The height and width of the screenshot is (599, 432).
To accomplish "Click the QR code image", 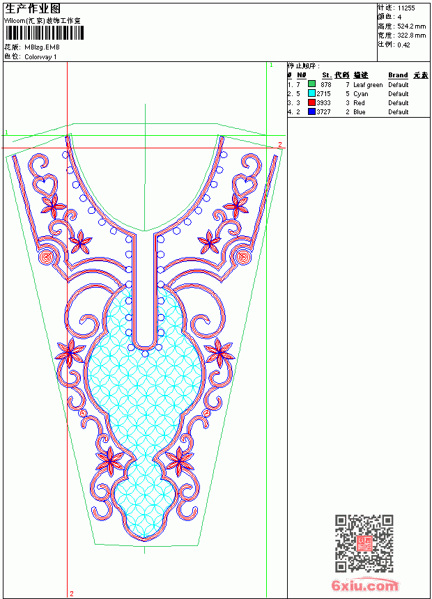I will 364,543.
